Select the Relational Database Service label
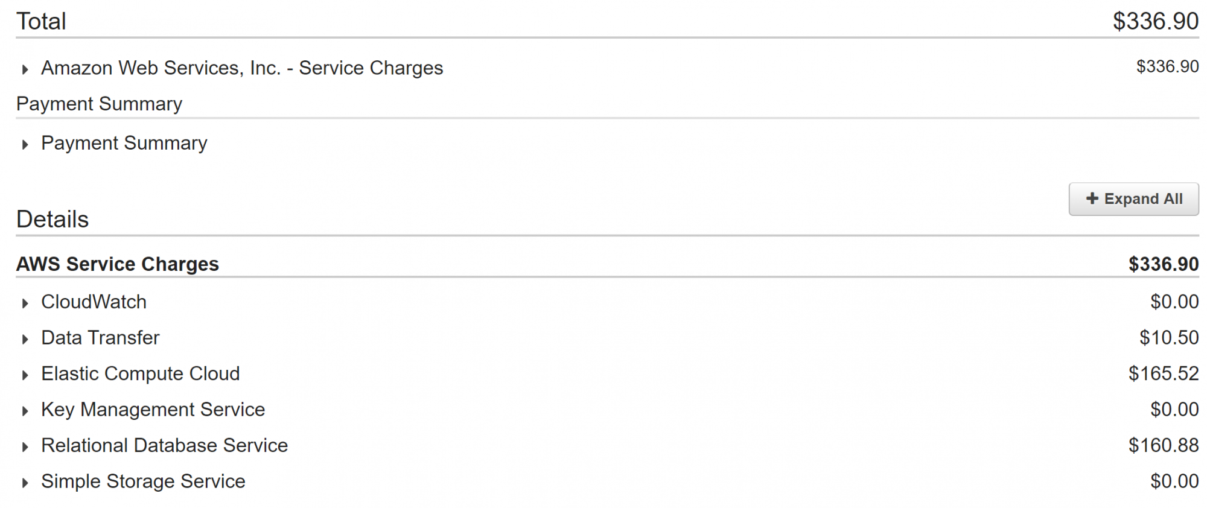The height and width of the screenshot is (508, 1207). click(164, 445)
